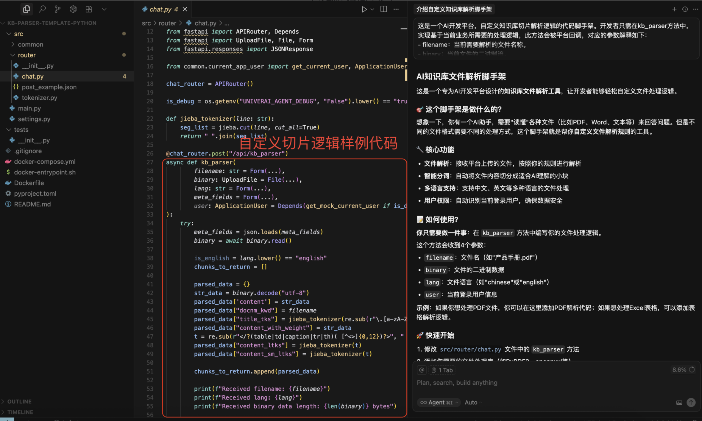
Task: Collapse the tests folder
Action: [x=21, y=130]
